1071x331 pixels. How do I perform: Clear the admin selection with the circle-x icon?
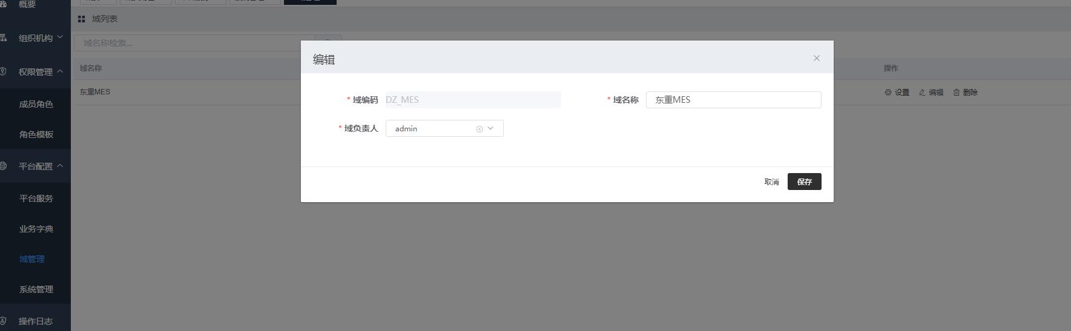[479, 129]
